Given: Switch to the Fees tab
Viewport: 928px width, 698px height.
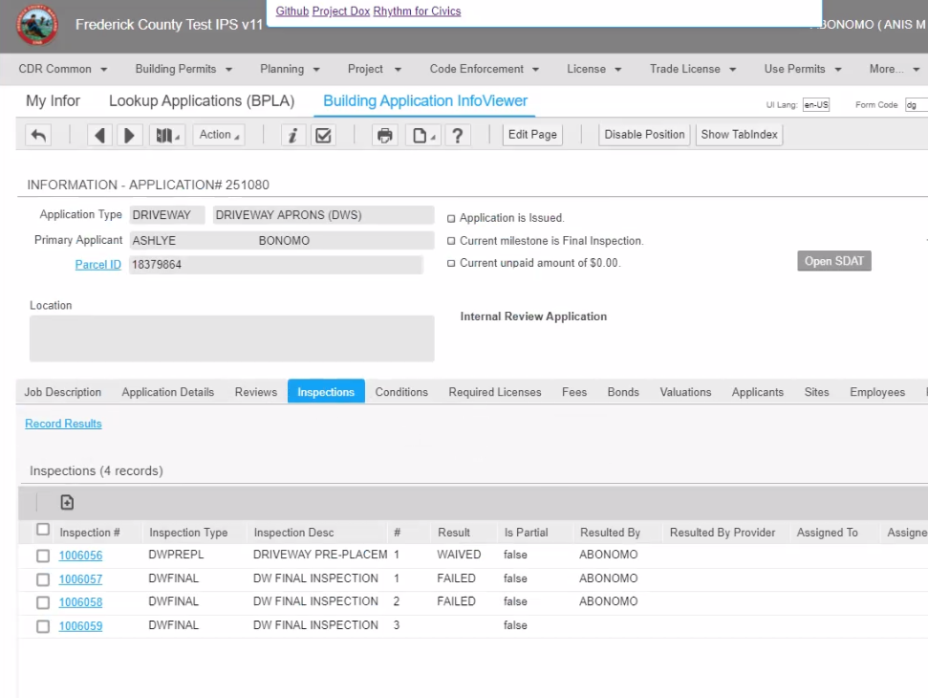Looking at the screenshot, I should click(x=574, y=392).
